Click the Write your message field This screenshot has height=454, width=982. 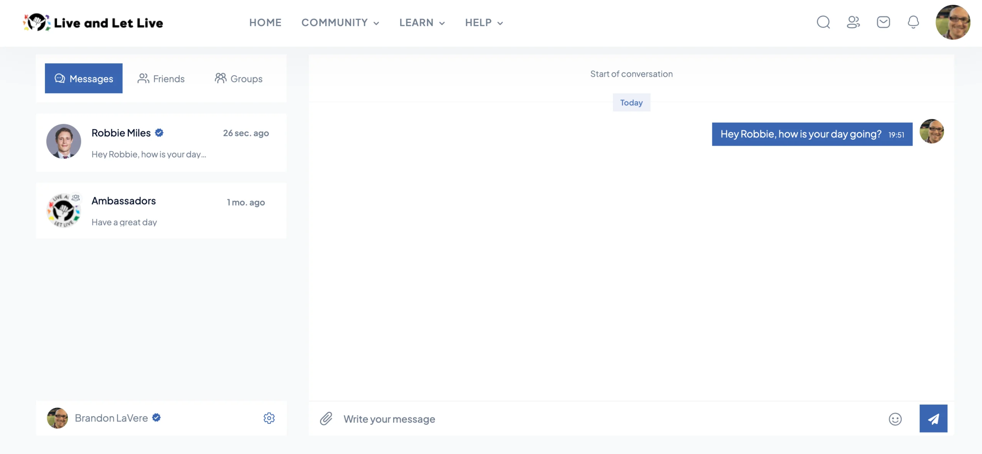[610, 419]
